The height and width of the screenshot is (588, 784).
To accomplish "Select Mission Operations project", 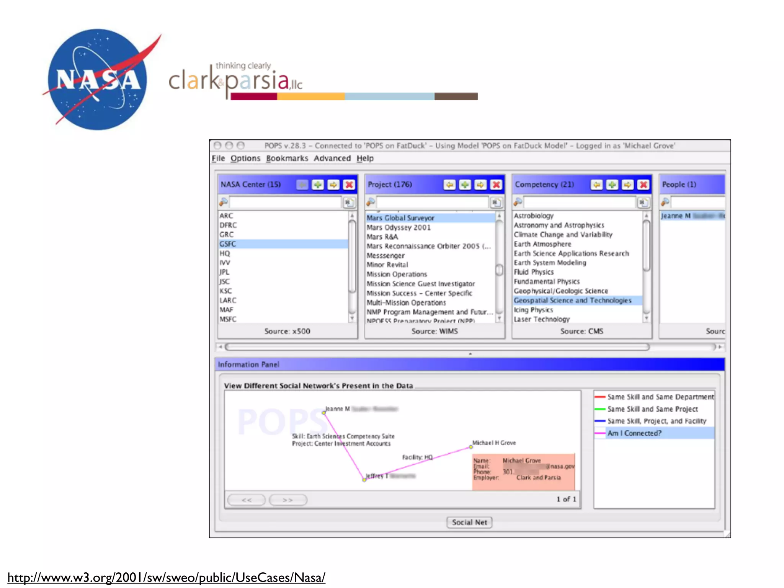I will click(430, 274).
